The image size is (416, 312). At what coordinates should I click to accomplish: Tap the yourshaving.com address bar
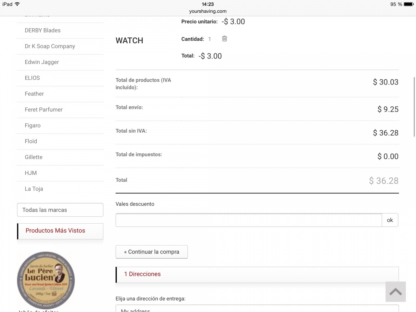[208, 11]
